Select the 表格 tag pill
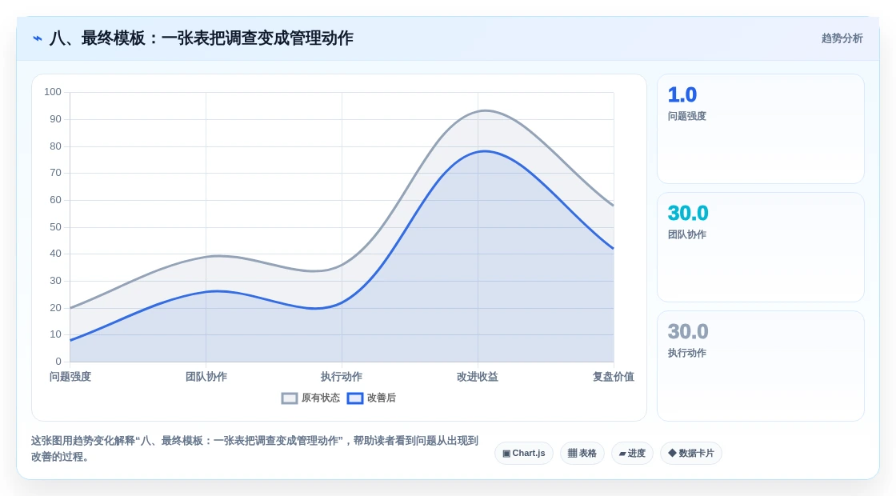The width and height of the screenshot is (896, 496). pos(582,453)
